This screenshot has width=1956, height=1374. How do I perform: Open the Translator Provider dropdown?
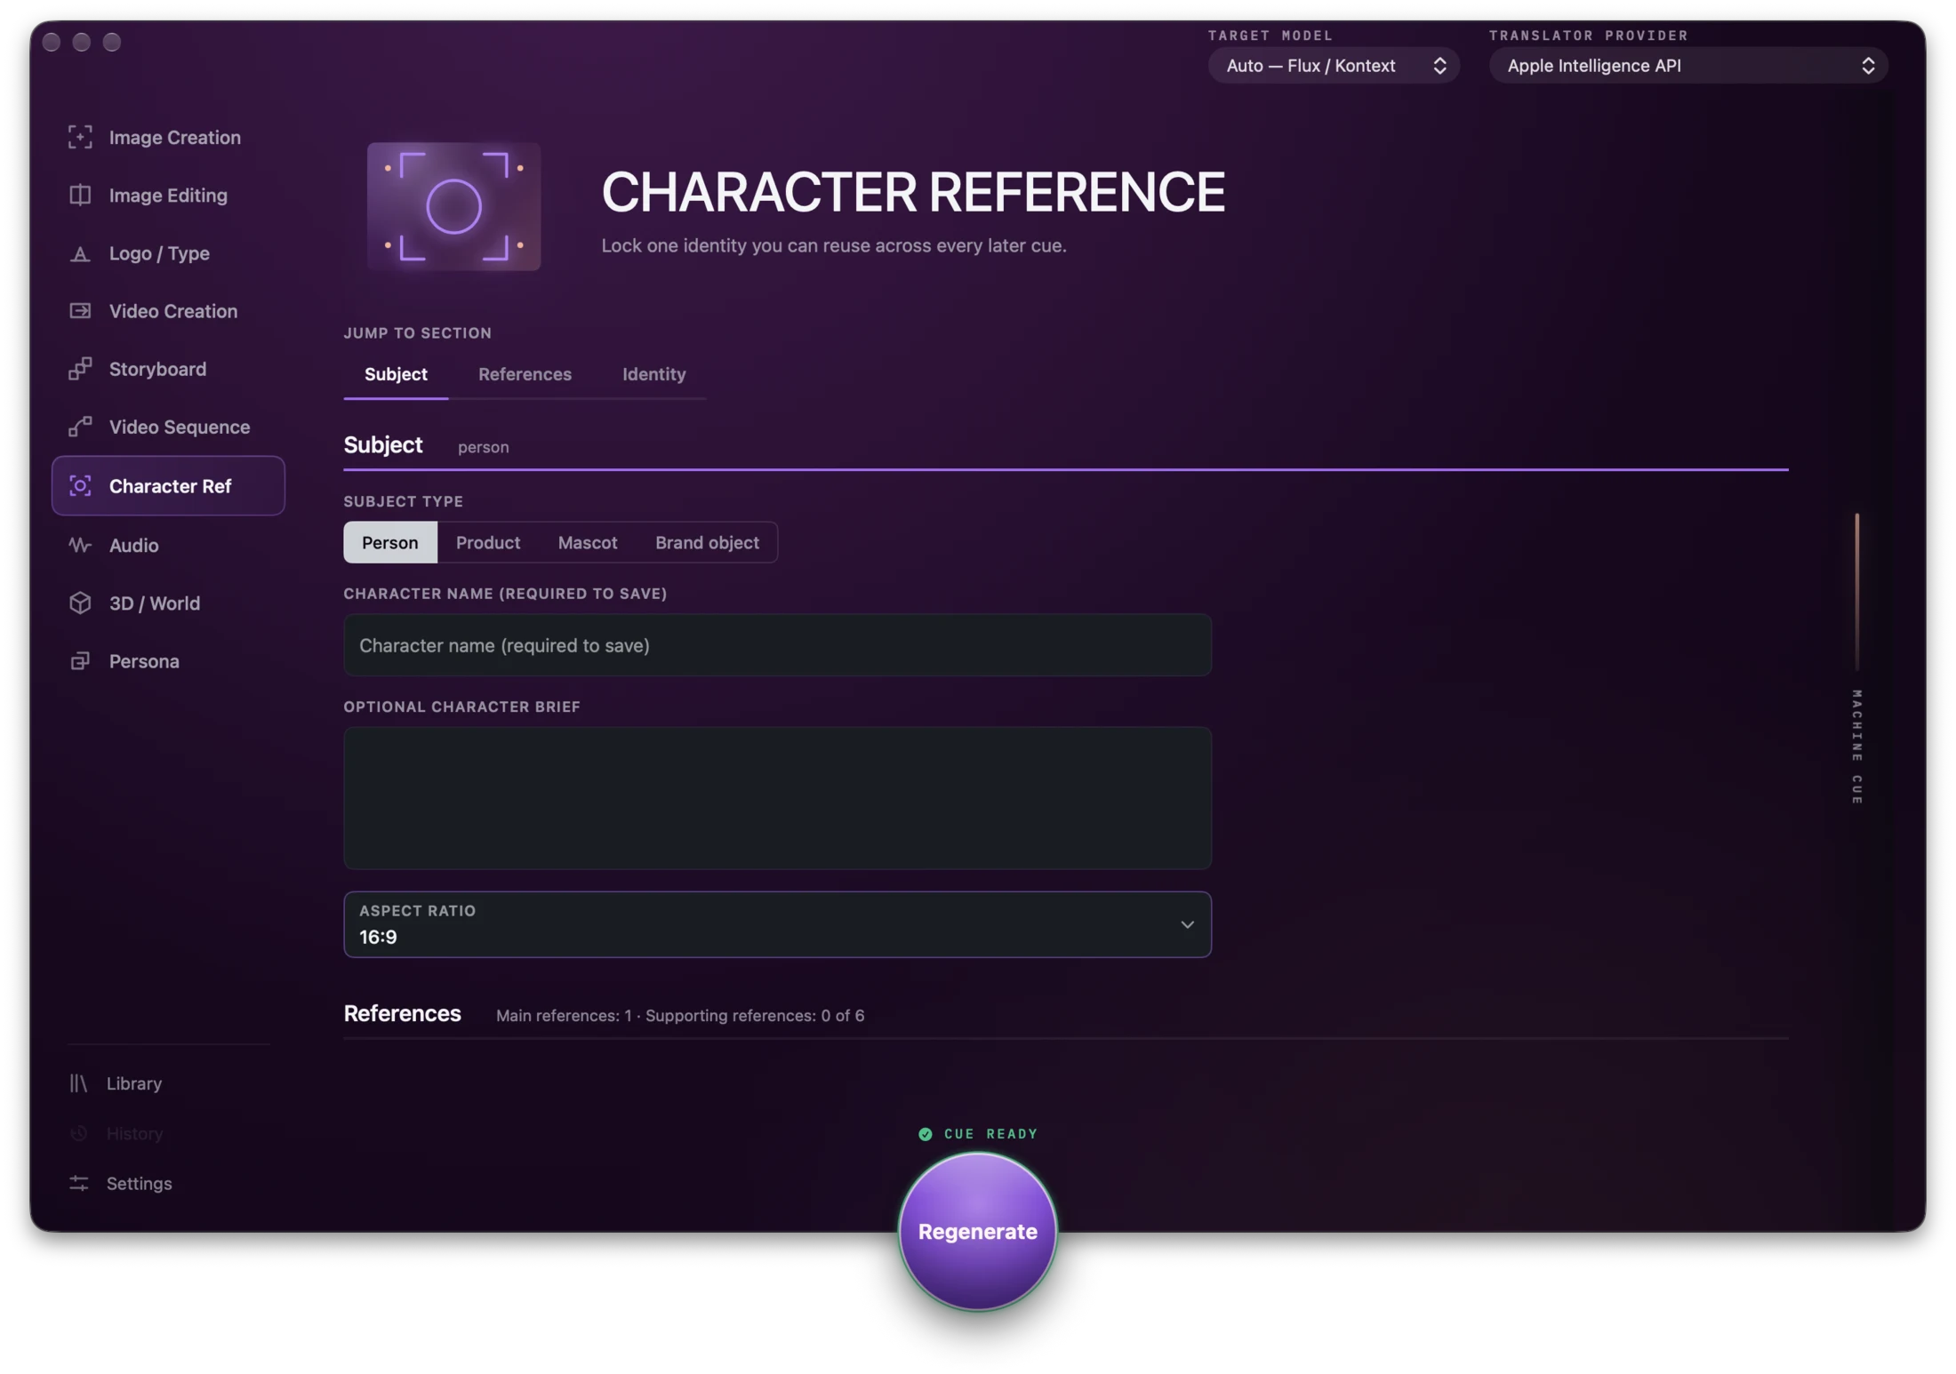(1687, 66)
